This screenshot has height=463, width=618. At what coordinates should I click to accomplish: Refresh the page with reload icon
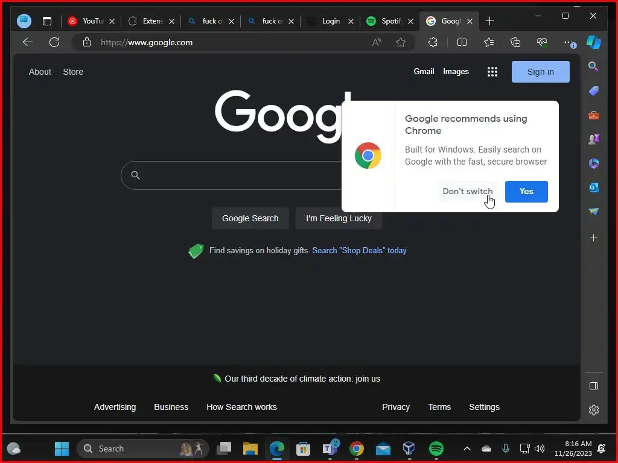tap(54, 42)
